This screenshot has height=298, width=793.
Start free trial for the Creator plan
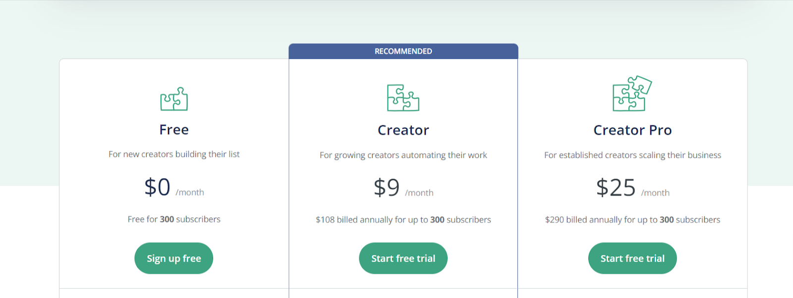pyautogui.click(x=403, y=258)
